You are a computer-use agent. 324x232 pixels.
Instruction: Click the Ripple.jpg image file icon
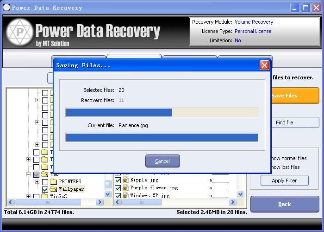[125, 180]
